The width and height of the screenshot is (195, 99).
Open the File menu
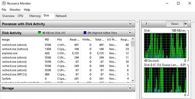pyautogui.click(x=4, y=10)
